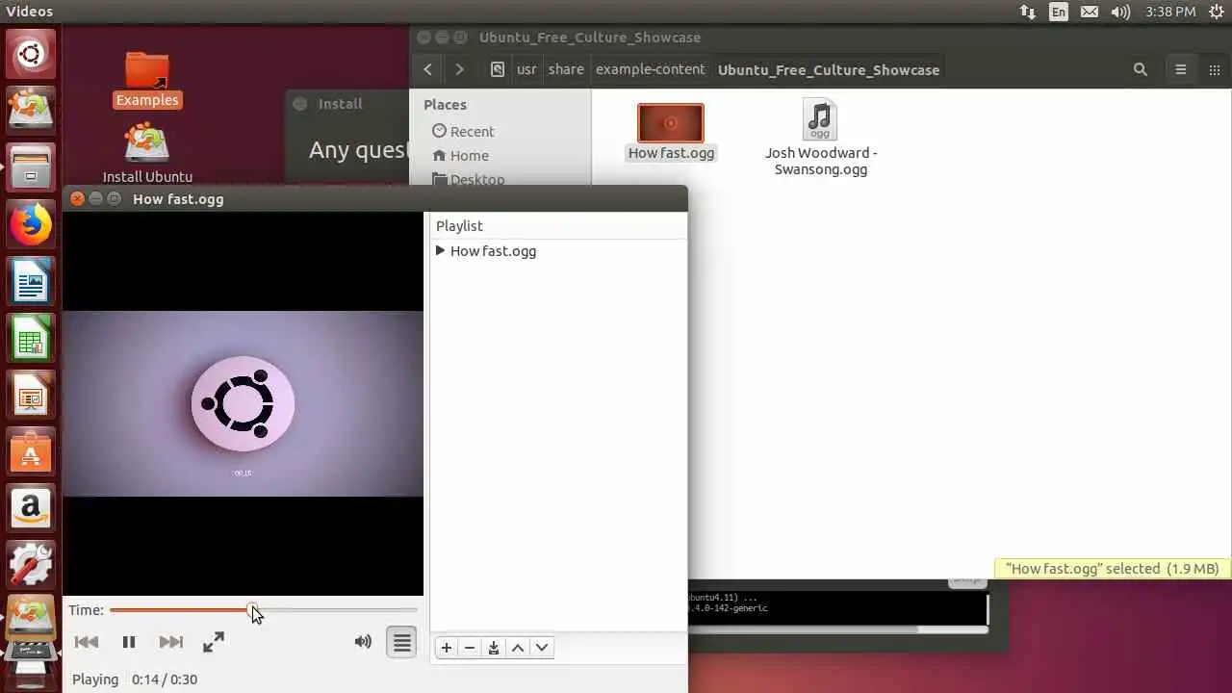Screen dimensions: 1232x693
Task: Open network indicator in top panel
Action: click(x=1028, y=12)
